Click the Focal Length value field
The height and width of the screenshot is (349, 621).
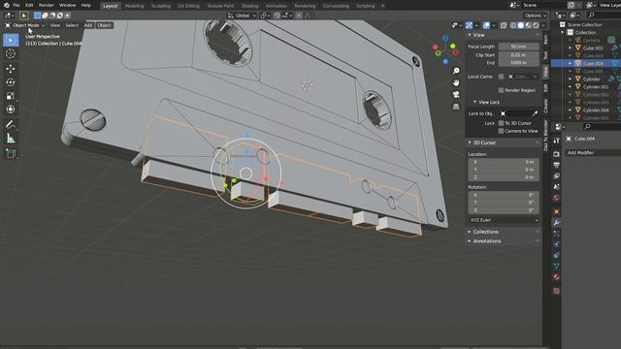point(518,47)
